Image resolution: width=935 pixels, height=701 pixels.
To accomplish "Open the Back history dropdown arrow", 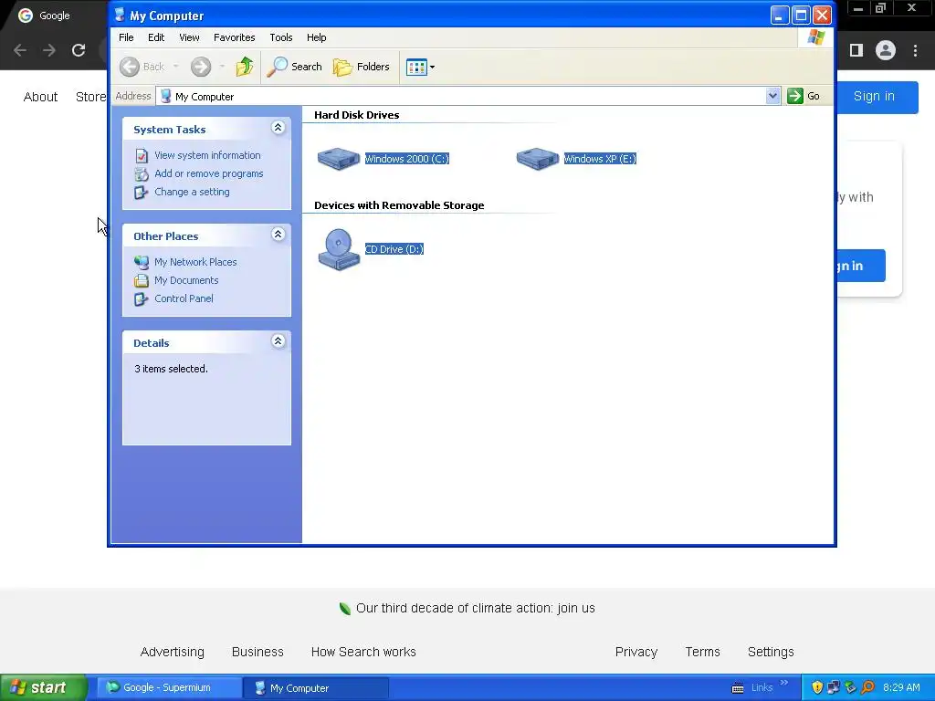I will tap(176, 67).
